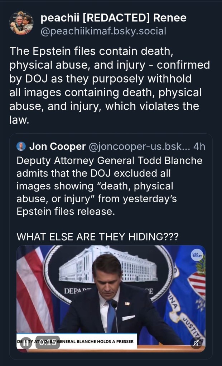Image resolution: width=222 pixels, height=366 pixels.
Task: Open peachii's profile avatar
Action: click(x=21, y=23)
